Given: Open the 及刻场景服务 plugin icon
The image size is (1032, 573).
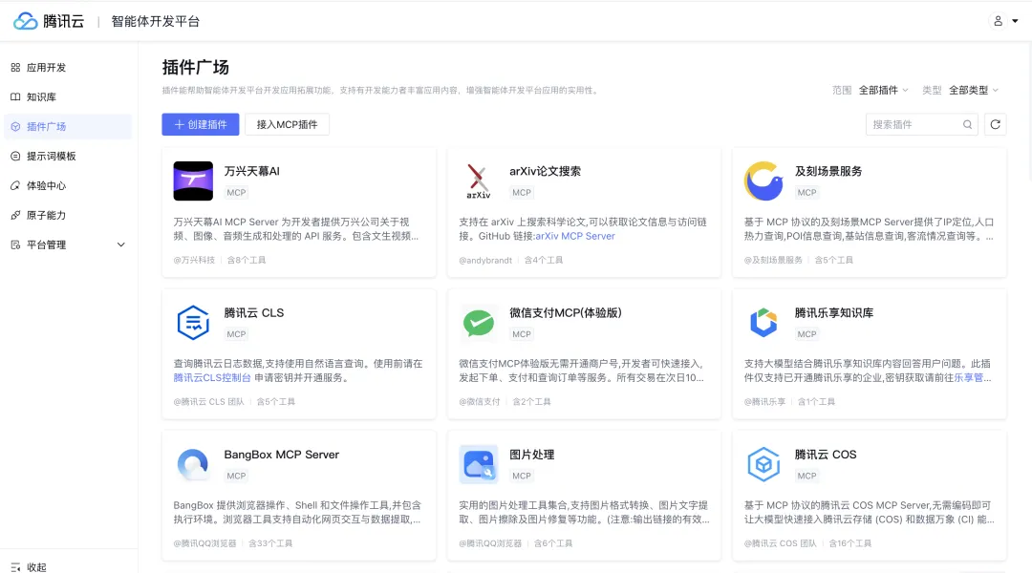Looking at the screenshot, I should click(x=763, y=180).
